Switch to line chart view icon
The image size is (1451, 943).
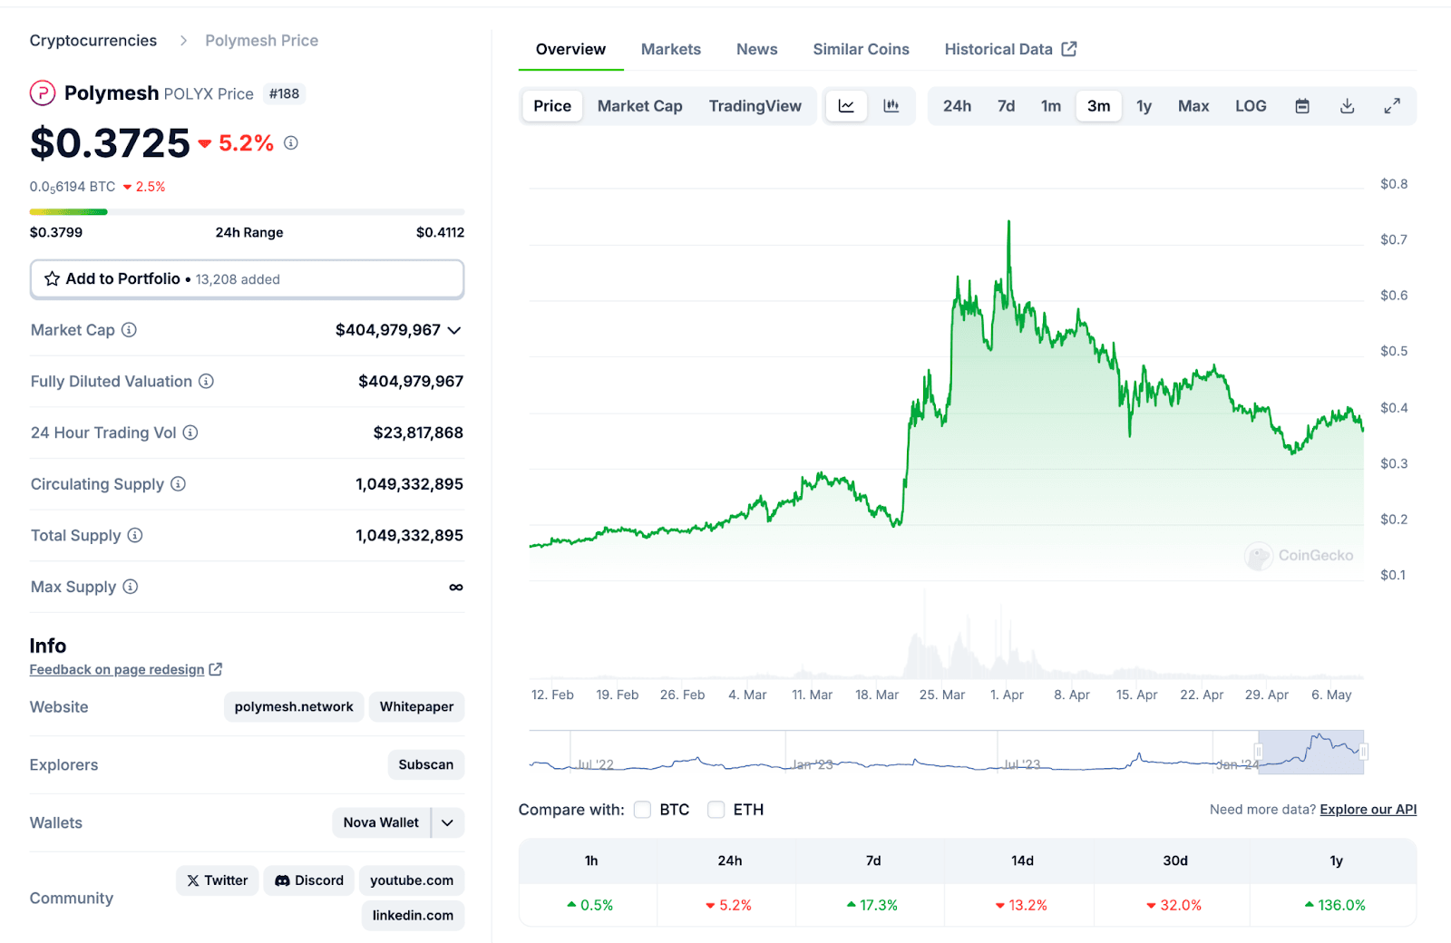pyautogui.click(x=846, y=106)
